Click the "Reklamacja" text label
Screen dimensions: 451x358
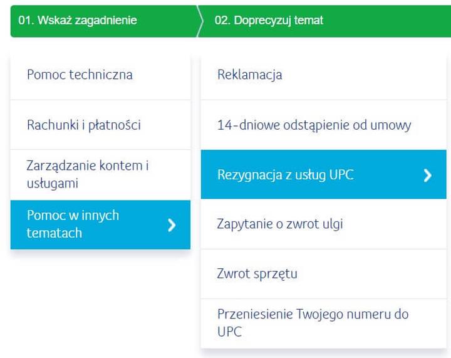click(x=249, y=75)
